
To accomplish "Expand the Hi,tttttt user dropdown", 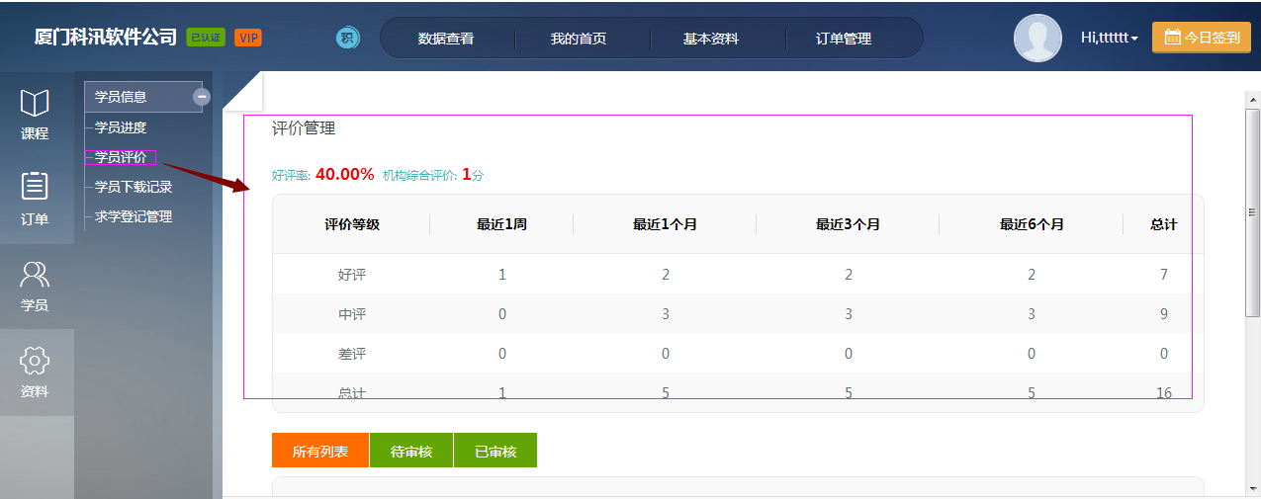I will [x=1109, y=38].
